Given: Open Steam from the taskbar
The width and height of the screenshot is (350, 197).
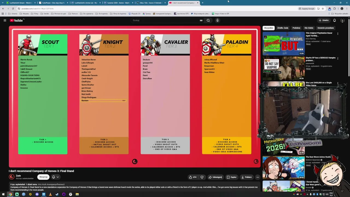Looking at the screenshot, I should click(57, 194).
